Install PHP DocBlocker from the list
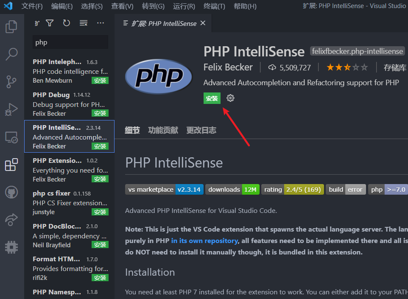Viewport: 408px width, 299px height. 100,245
